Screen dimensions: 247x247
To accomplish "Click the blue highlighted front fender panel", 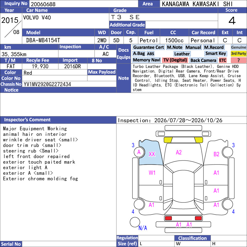I will 151,152.
